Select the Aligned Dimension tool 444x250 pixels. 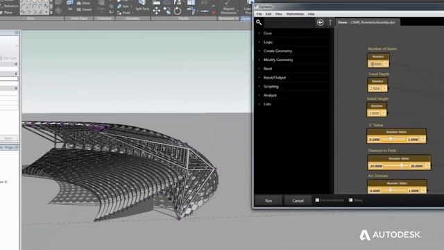pyautogui.click(x=228, y=8)
